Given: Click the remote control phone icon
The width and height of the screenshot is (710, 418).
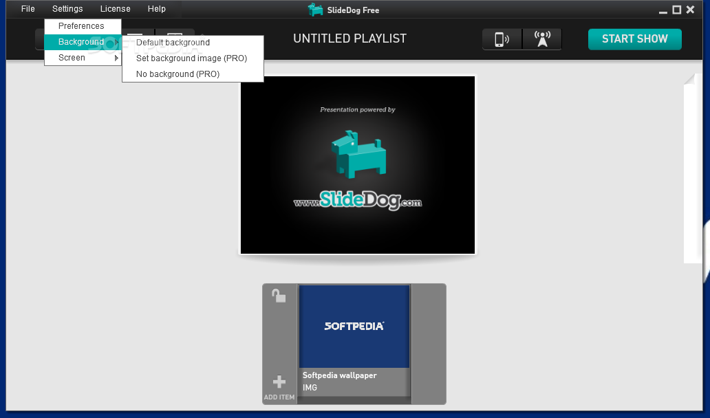Looking at the screenshot, I should 502,39.
